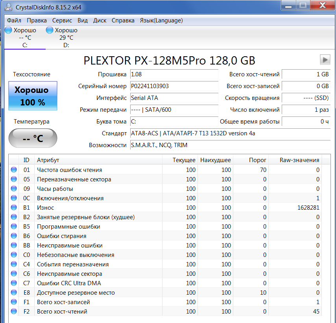
Task: Click the Прошивка field showing 1.08
Action: [174, 74]
